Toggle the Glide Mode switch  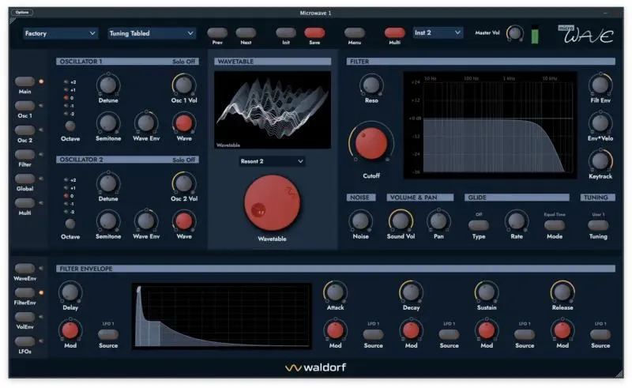pyautogui.click(x=555, y=225)
